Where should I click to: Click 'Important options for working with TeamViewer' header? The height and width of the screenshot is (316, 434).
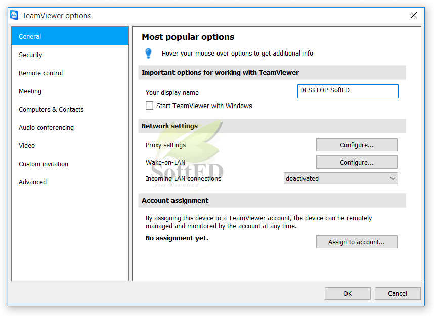click(272, 72)
